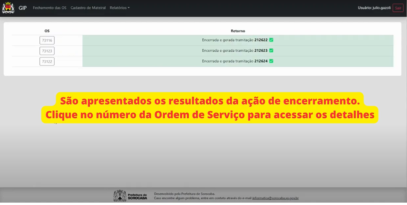
Task: Open service order 73116 details
Action: 47,40
